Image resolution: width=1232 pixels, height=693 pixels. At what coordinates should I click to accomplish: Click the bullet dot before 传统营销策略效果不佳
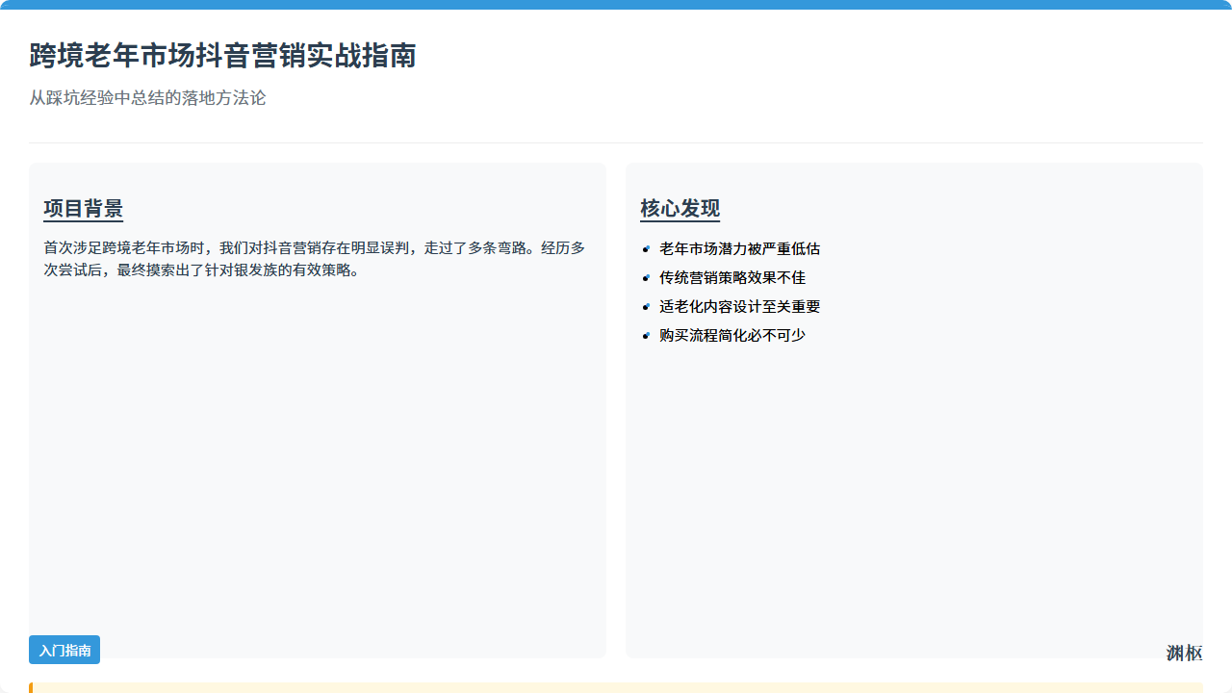646,278
